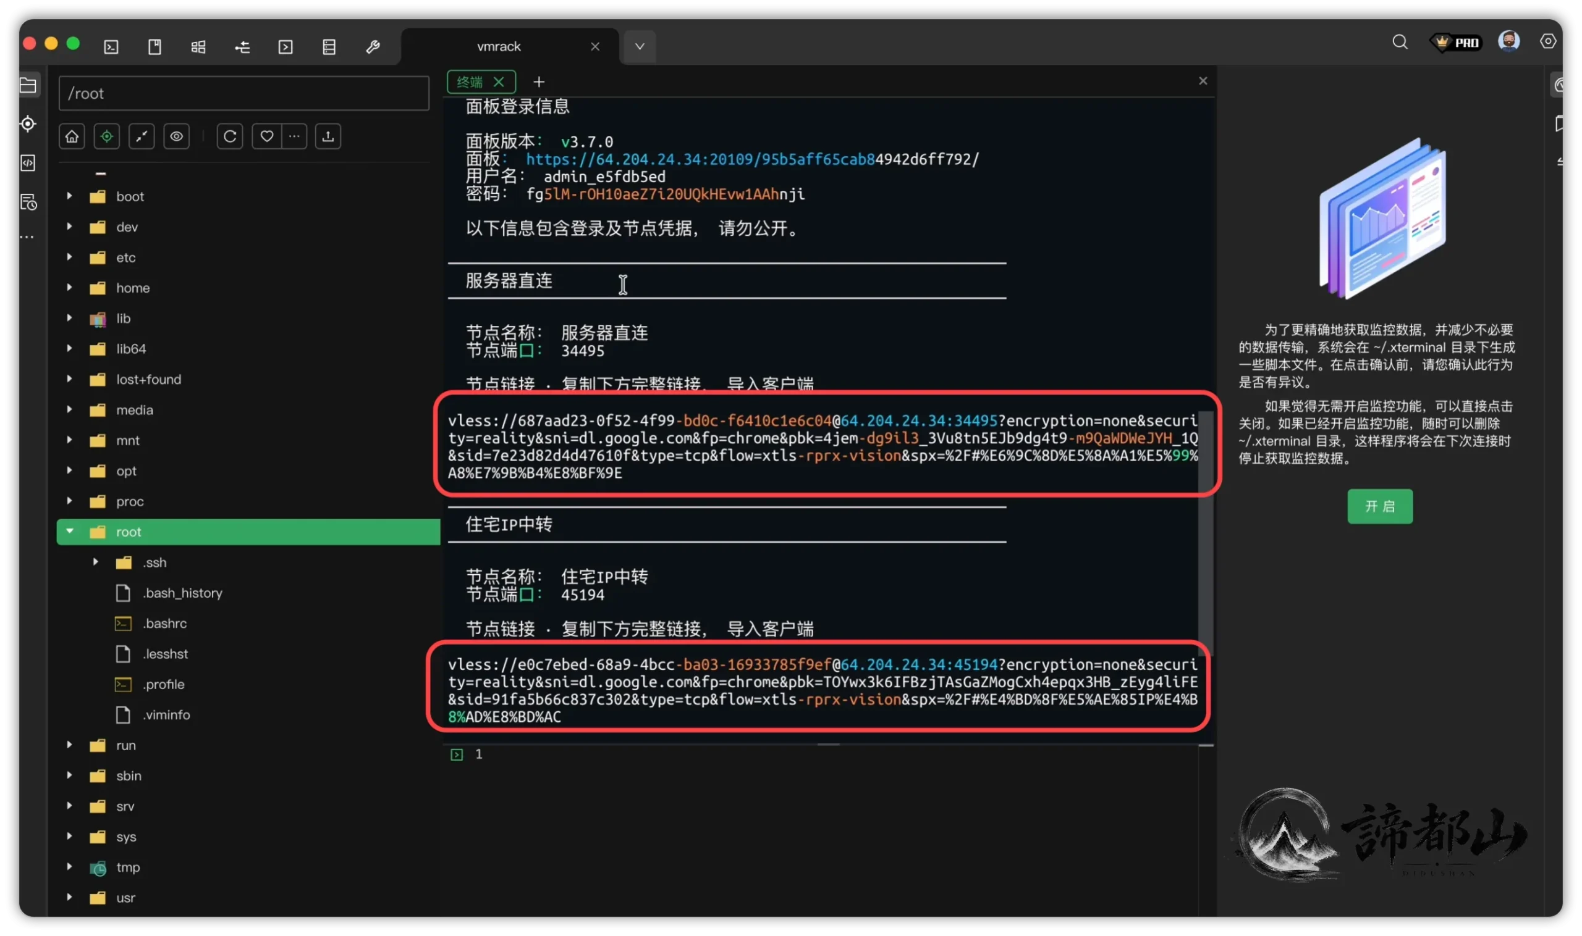Open the file manager sidebar icon
Viewport: 1582px width, 936px height.
[28, 85]
